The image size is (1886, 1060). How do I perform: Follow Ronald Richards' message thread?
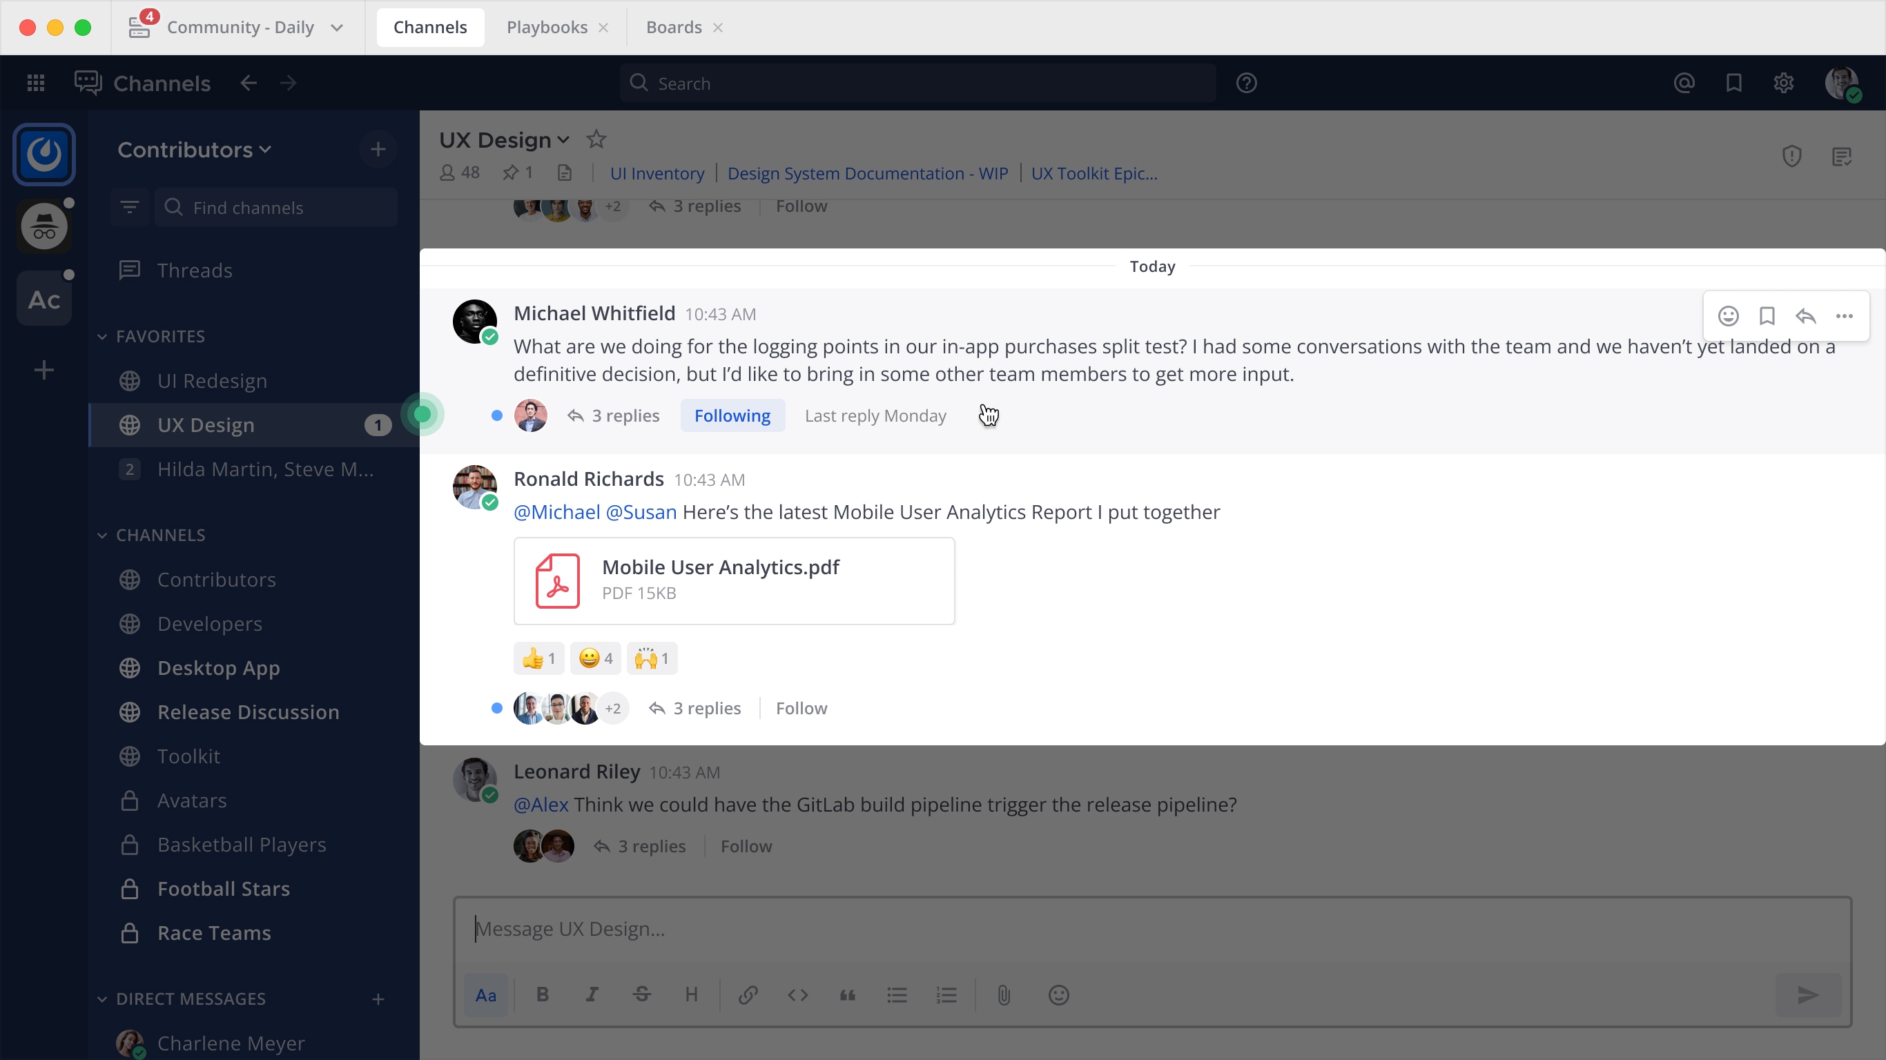click(x=801, y=708)
